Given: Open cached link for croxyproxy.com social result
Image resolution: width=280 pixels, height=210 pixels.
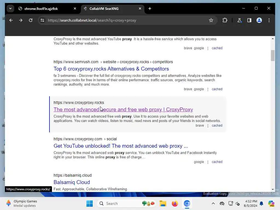Looking at the screenshot, I should (x=217, y=162).
